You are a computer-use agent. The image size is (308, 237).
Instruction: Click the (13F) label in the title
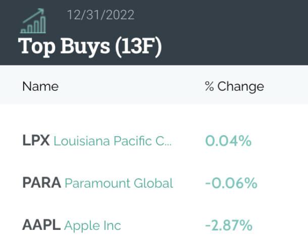(x=138, y=46)
